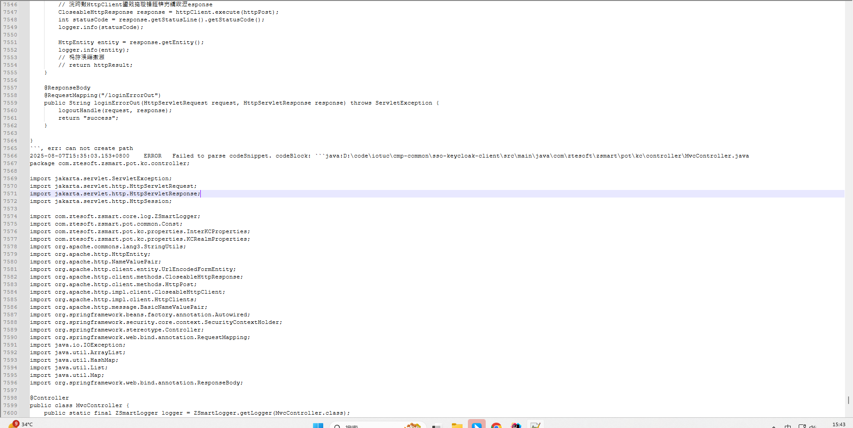Screen dimensions: 853x428
Task: Click the 'annotation.ResponseBody' import line
Action: pyautogui.click(x=136, y=383)
